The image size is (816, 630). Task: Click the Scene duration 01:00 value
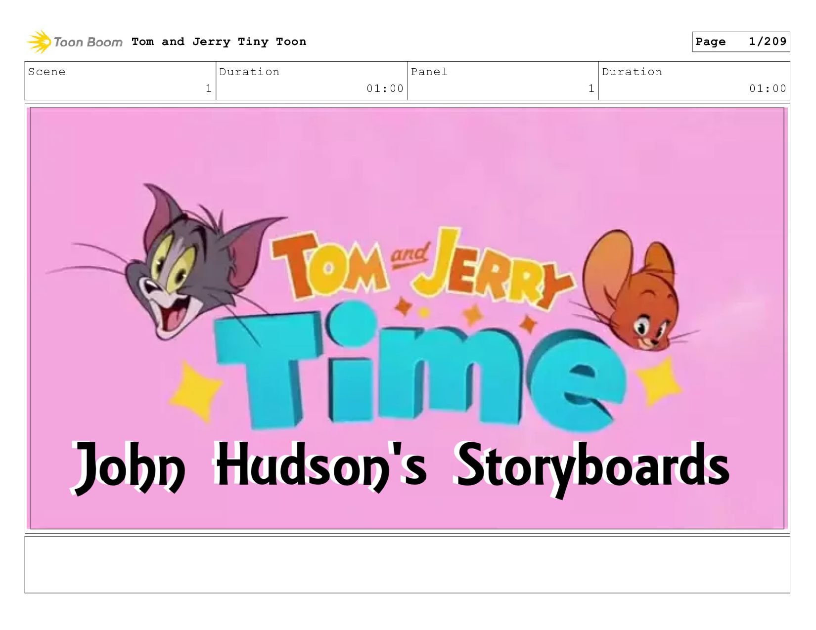(385, 88)
